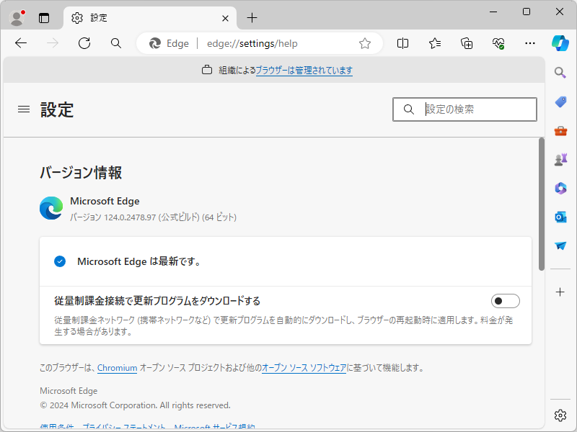This screenshot has width=577, height=432.
Task: Open Drop in the sidebar
Action: 560,246
